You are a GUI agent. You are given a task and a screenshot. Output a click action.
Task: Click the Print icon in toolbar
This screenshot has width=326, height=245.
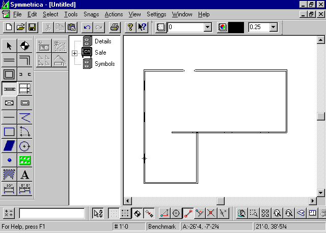pyautogui.click(x=115, y=27)
